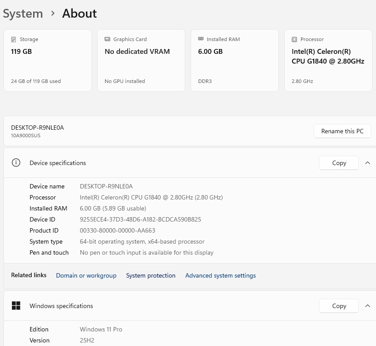The width and height of the screenshot is (376, 346).
Task: Open the Processor Celeron G1840 card
Action: [328, 60]
